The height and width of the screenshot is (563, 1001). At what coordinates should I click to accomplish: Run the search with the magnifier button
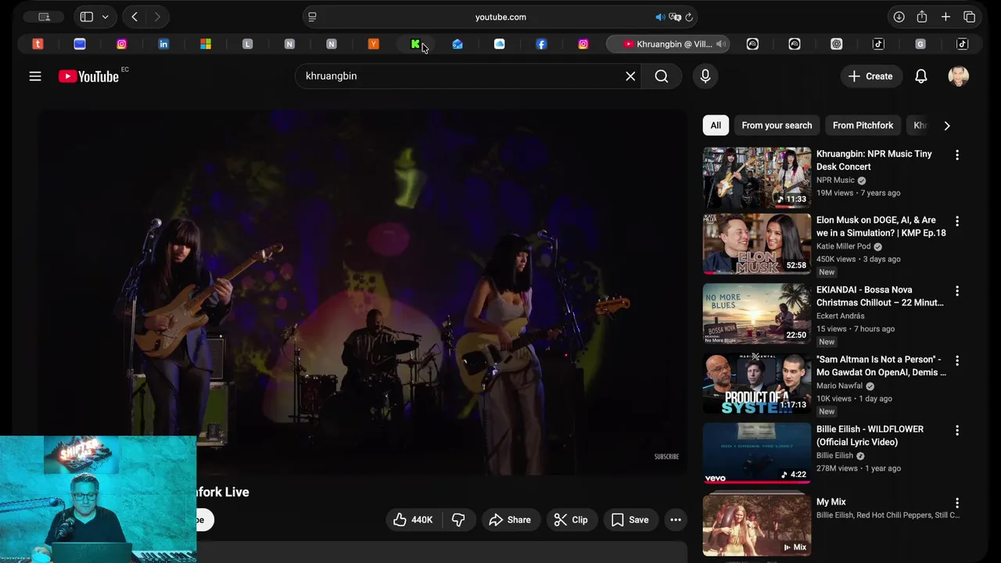[662, 76]
